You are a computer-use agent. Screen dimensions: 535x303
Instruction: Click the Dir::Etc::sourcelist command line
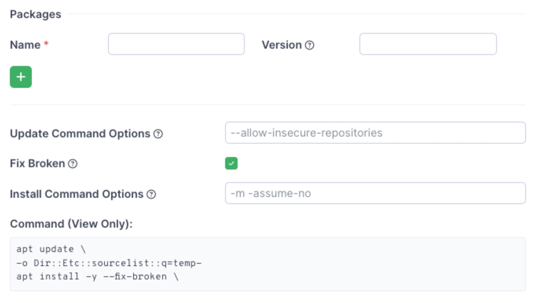point(109,263)
